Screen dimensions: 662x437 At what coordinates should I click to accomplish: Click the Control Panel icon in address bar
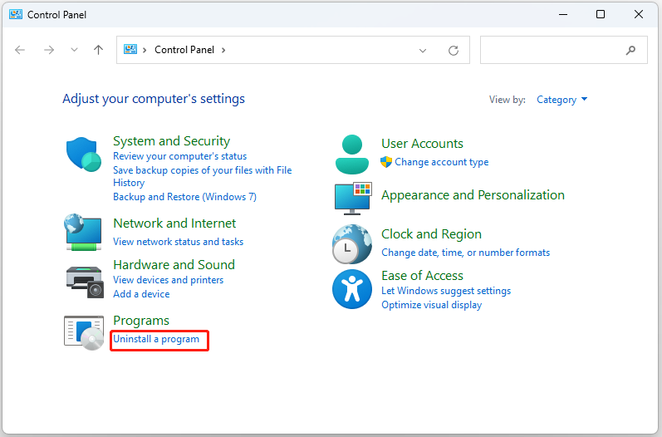(130, 49)
